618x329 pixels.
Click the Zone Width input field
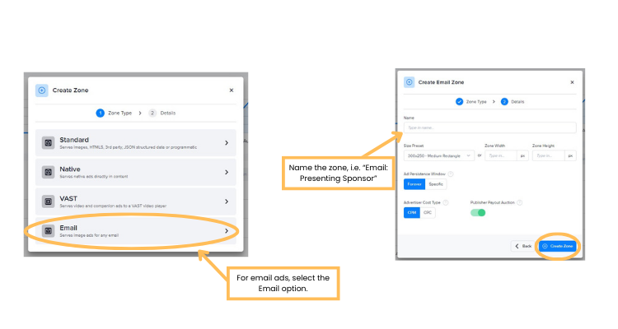tap(501, 155)
